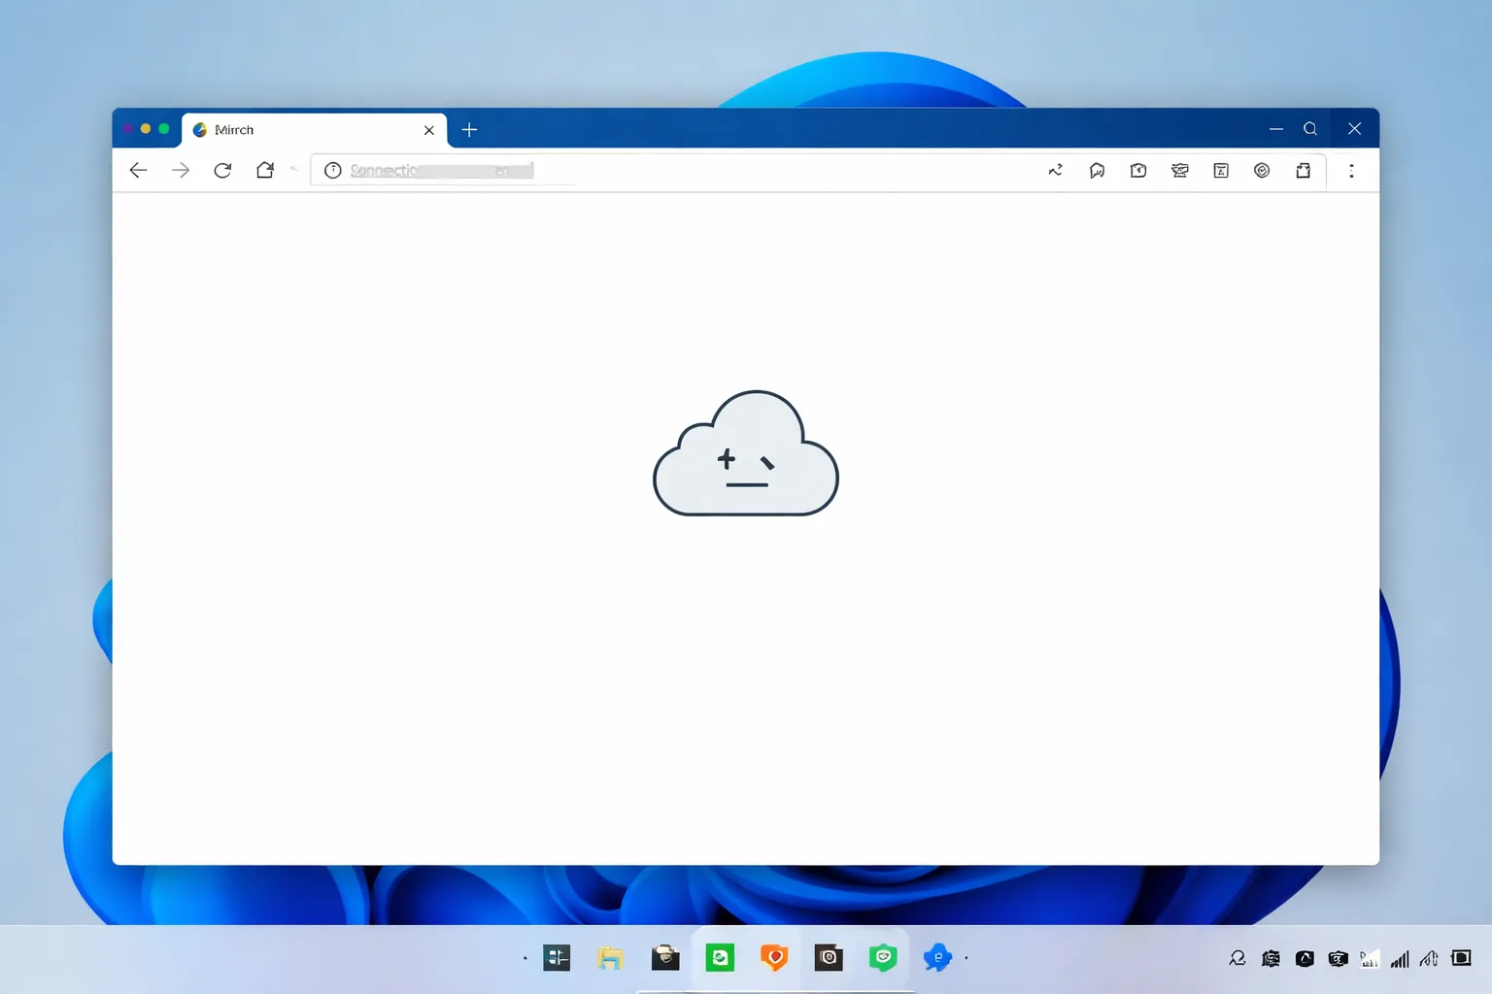Image resolution: width=1492 pixels, height=994 pixels.
Task: Check the signal bars tray icon
Action: pyautogui.click(x=1400, y=959)
